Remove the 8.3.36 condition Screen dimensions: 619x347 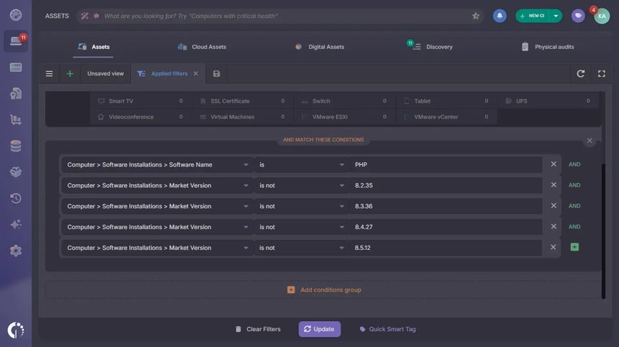click(x=554, y=205)
